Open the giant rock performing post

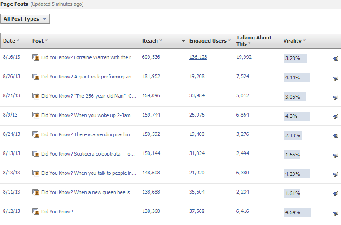coord(88,77)
